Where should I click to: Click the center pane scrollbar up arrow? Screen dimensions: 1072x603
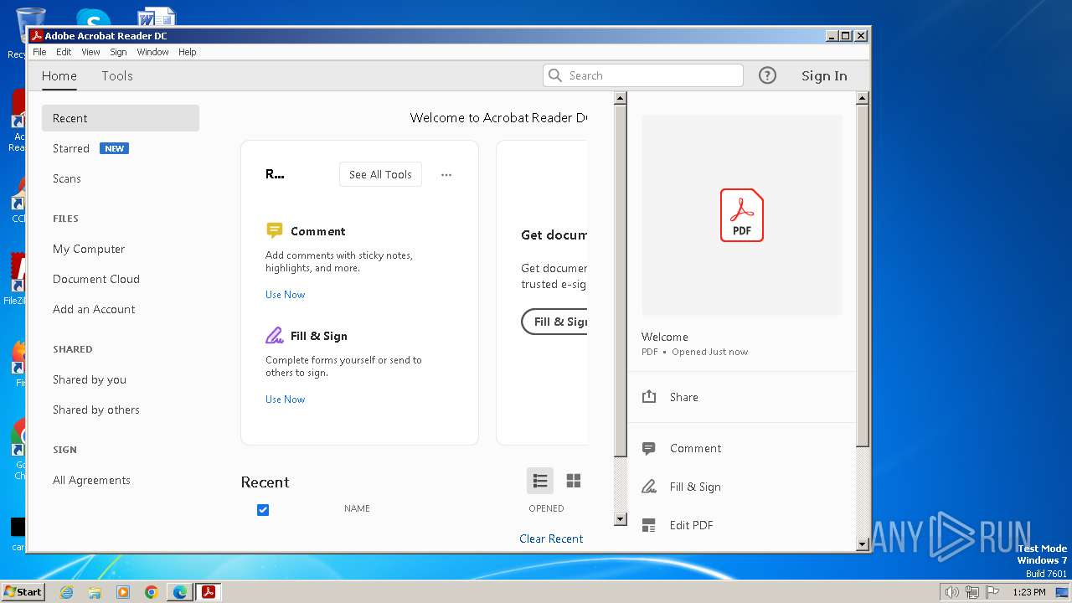click(x=621, y=98)
